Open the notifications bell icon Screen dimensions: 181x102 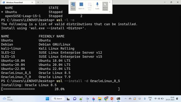177,99
